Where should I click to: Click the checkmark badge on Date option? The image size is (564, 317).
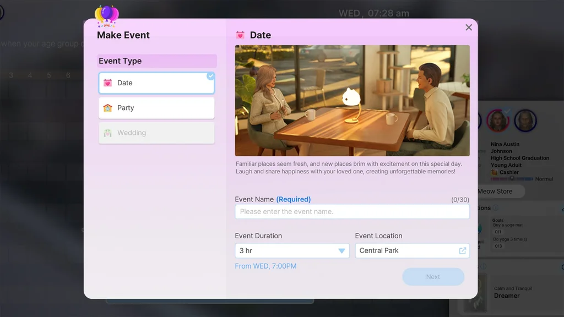click(210, 76)
